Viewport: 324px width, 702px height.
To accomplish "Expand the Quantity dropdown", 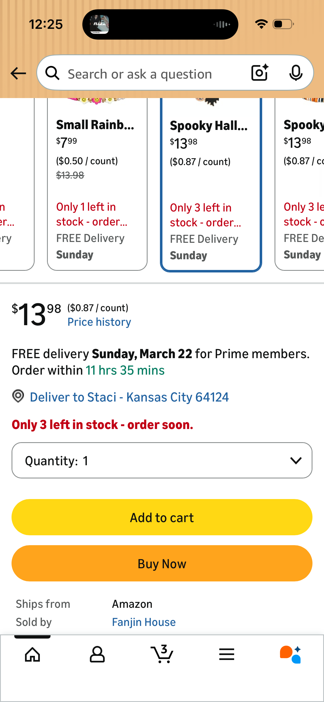I will coord(162,460).
